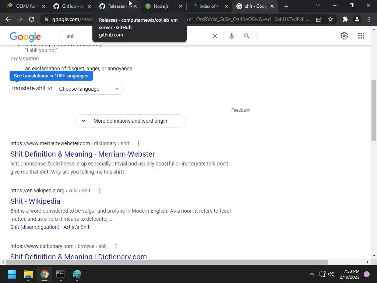The width and height of the screenshot is (377, 283).
Task: Open the clock and date panel
Action: pos(350,274)
